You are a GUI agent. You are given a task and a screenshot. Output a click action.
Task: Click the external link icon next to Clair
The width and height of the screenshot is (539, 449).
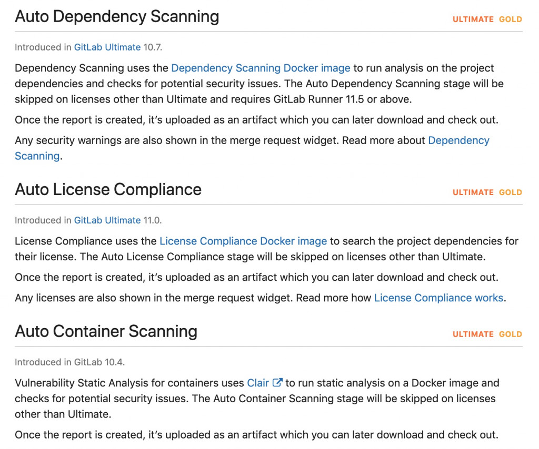277,382
